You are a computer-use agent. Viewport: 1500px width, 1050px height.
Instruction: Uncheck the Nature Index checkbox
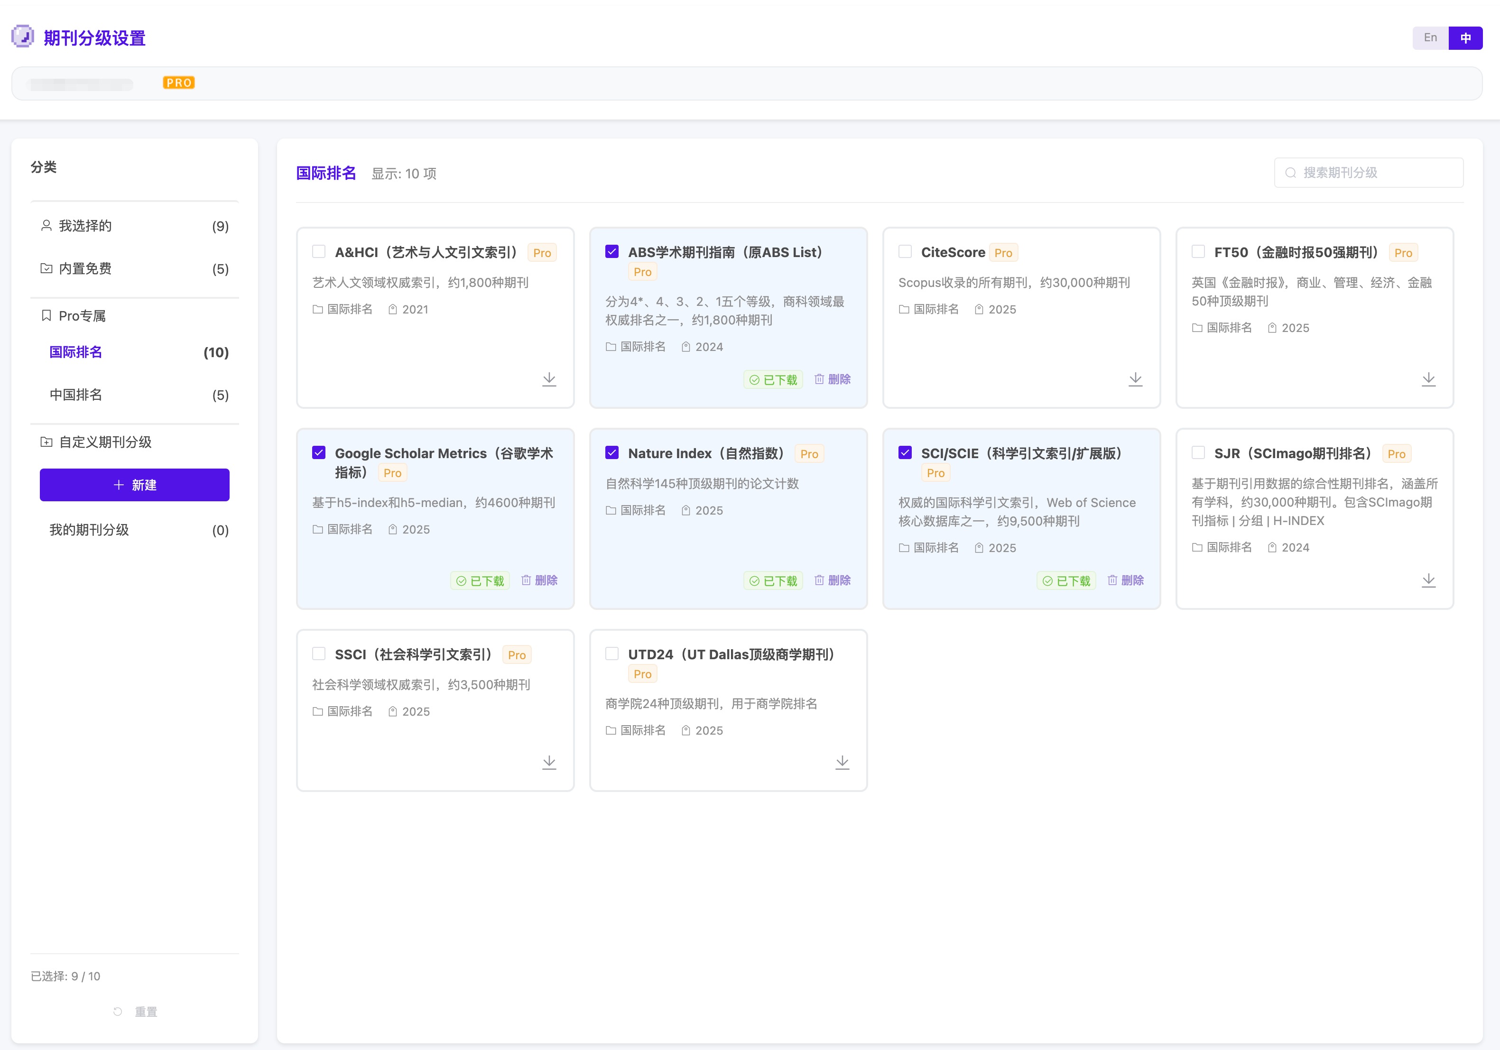(611, 452)
